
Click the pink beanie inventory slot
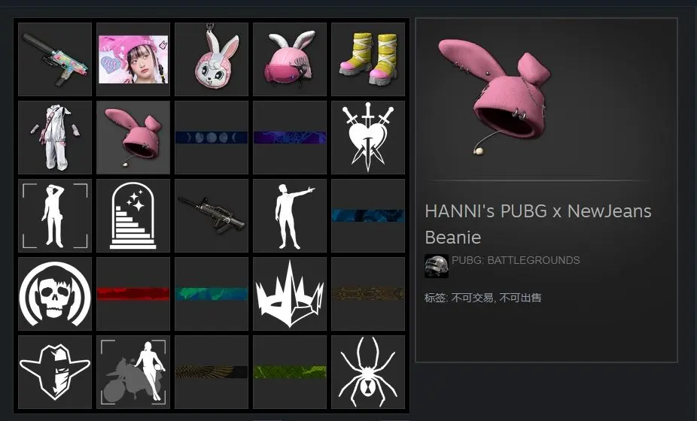pos(133,138)
